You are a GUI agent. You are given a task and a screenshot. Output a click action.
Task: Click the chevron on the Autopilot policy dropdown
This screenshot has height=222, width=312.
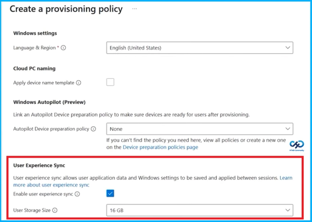pos(288,129)
